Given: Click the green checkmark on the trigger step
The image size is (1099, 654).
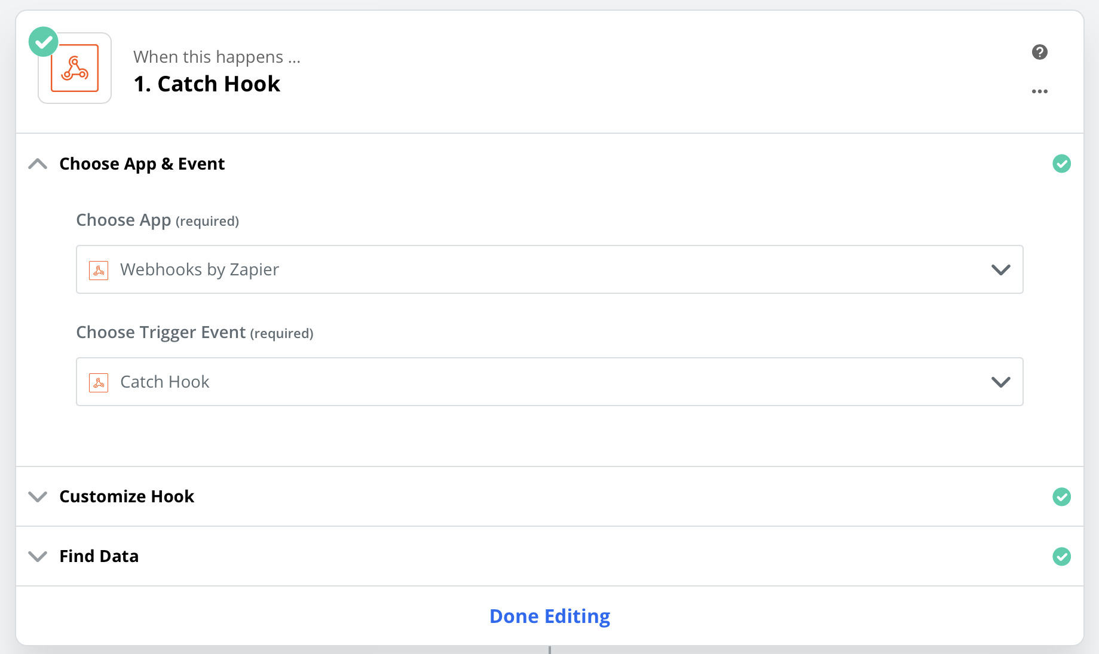Looking at the screenshot, I should tap(42, 41).
